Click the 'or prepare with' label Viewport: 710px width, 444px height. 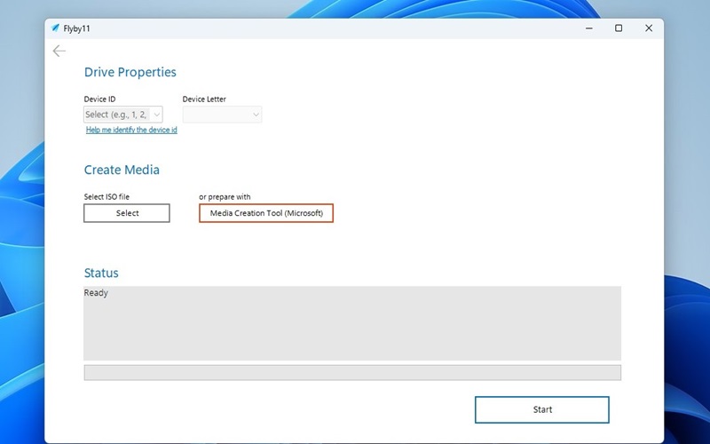[x=225, y=196]
